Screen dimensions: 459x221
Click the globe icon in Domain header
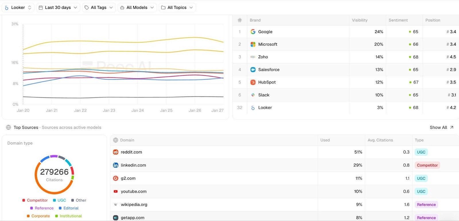coord(116,140)
